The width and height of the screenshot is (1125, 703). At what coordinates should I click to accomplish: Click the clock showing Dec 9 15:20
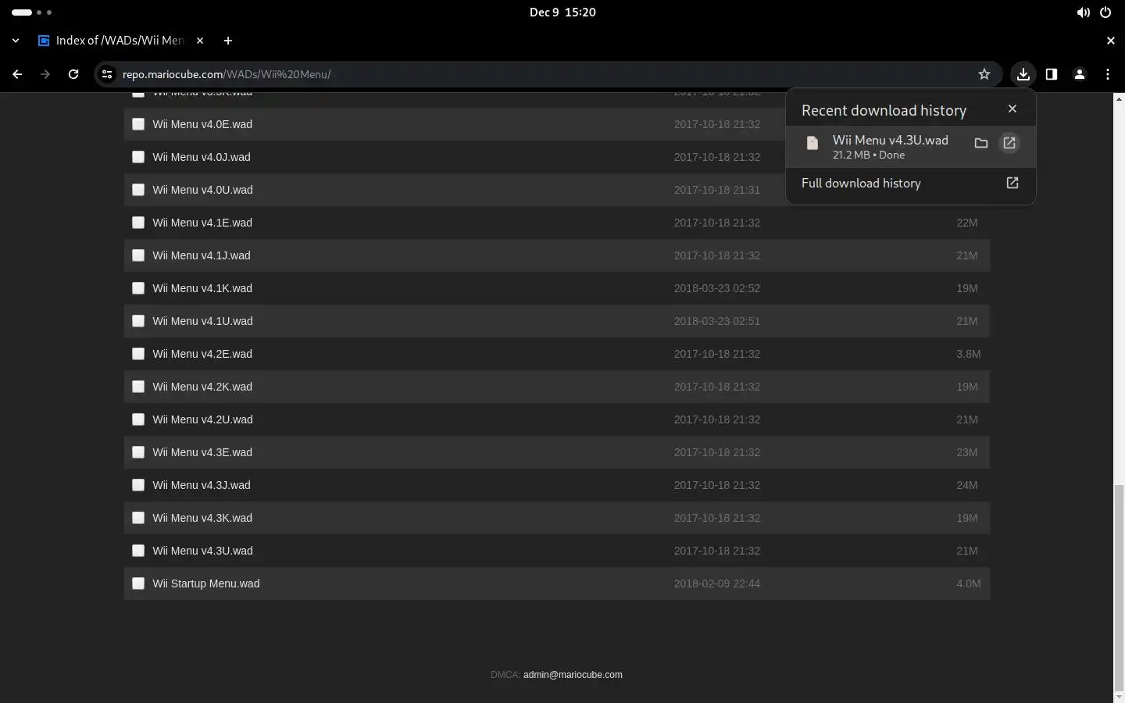click(562, 12)
